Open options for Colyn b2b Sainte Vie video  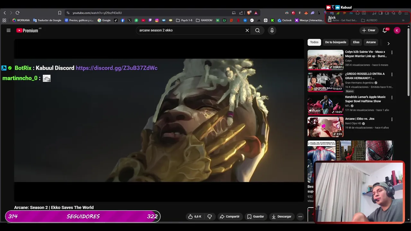392,52
